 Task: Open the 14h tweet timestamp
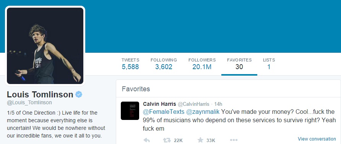tap(218, 104)
